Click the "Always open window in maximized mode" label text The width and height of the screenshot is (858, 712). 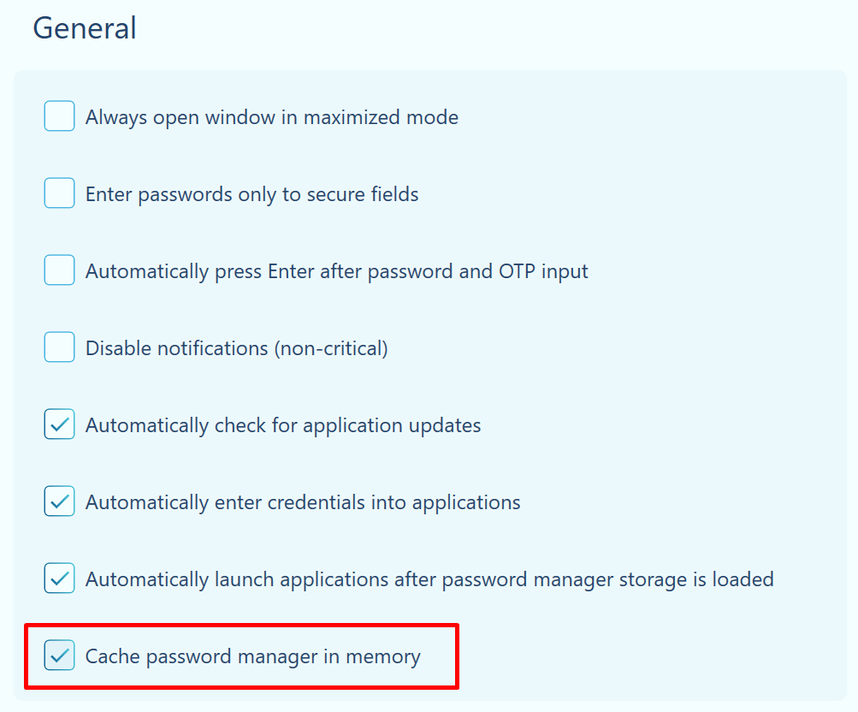[271, 117]
